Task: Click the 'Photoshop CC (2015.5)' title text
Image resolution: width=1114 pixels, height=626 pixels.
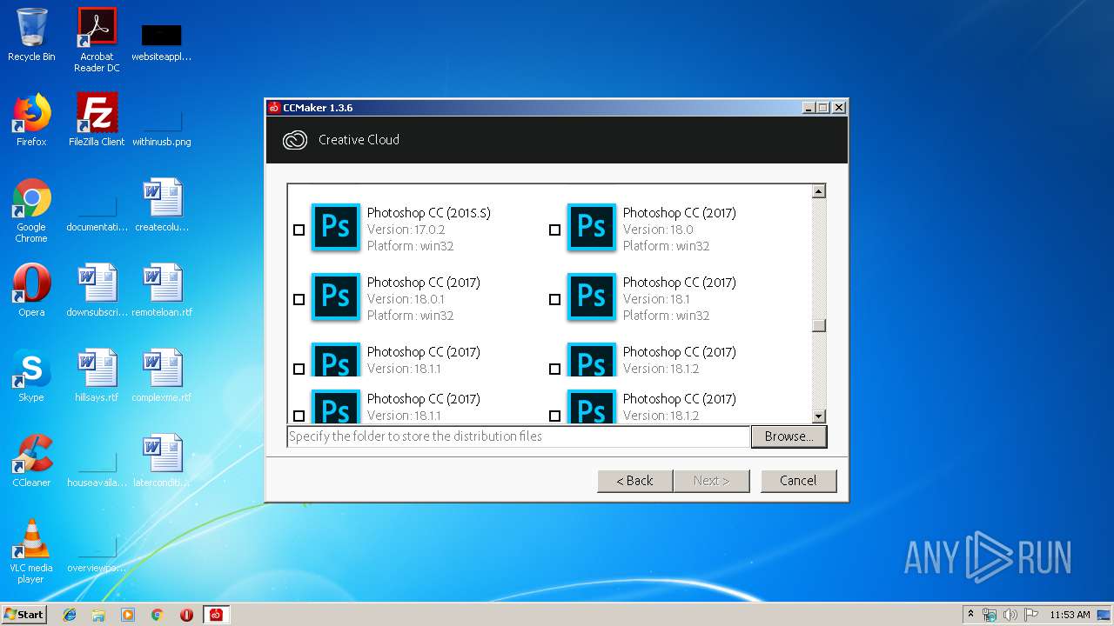Action: 428,213
